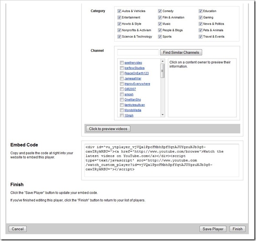Open the MondoMedia channel link
Image resolution: width=256 pixels, height=241 pixels.
(x=133, y=110)
